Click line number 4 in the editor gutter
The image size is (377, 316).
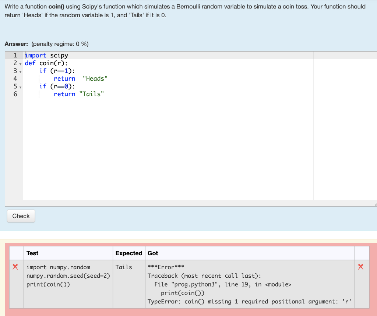coord(15,78)
